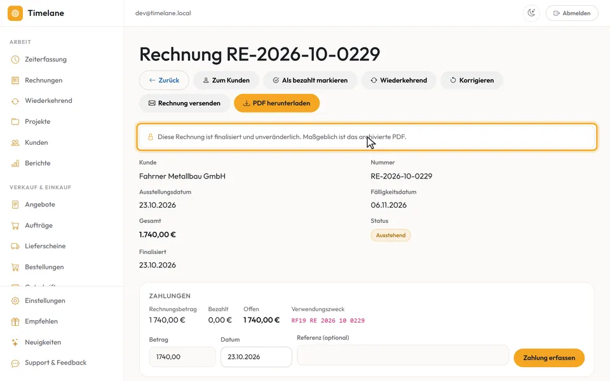Open Rechnungen in the sidebar
Image resolution: width=610 pixels, height=381 pixels.
tap(44, 81)
